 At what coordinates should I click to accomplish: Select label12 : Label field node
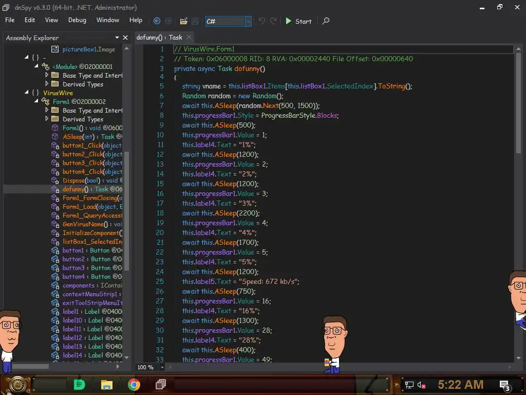click(92, 337)
